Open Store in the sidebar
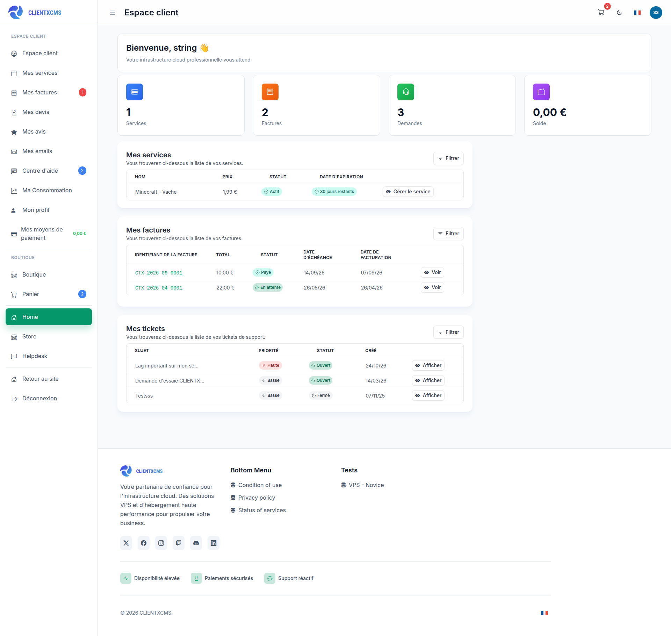 tap(49, 336)
